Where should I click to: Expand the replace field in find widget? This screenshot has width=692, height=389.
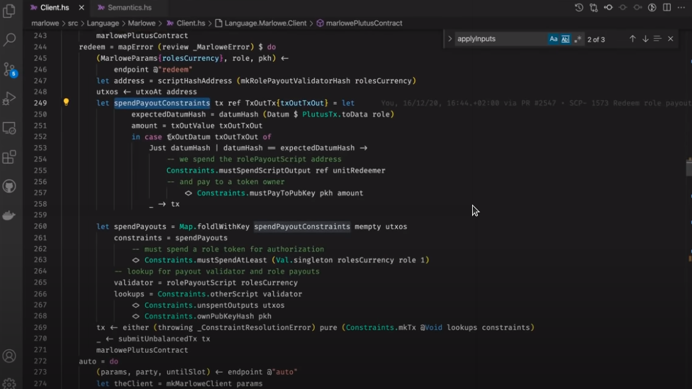(450, 39)
